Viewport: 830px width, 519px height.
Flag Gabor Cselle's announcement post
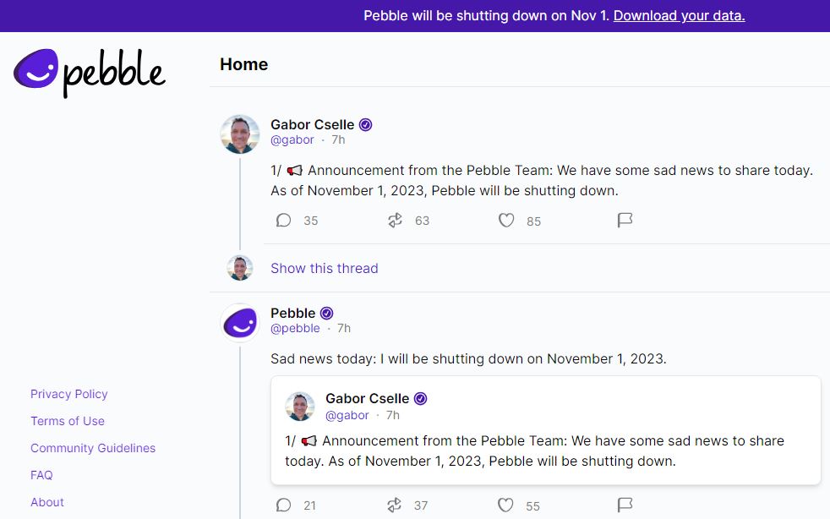625,221
